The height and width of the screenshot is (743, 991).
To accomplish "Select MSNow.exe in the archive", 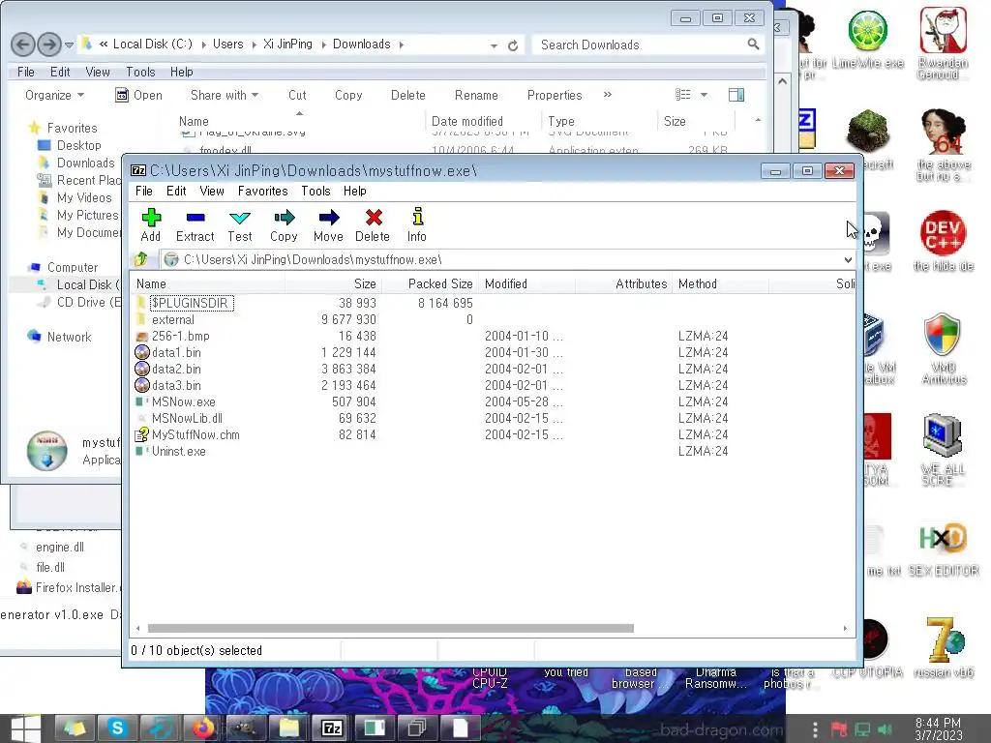I will pyautogui.click(x=183, y=401).
